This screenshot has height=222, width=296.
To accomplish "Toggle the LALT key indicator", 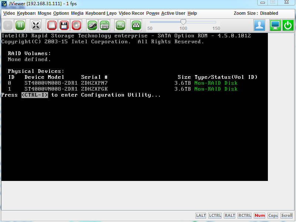I will point(201,215).
